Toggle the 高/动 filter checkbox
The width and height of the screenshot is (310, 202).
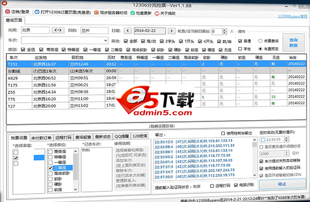[x=143, y=41]
